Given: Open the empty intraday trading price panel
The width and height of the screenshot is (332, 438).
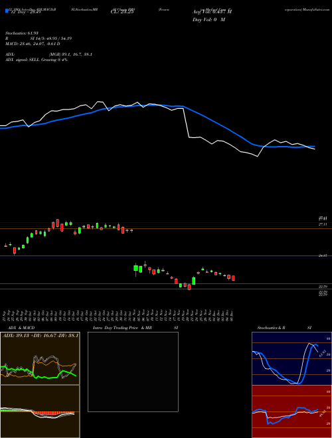Looking at the screenshot, I should pos(133,372).
